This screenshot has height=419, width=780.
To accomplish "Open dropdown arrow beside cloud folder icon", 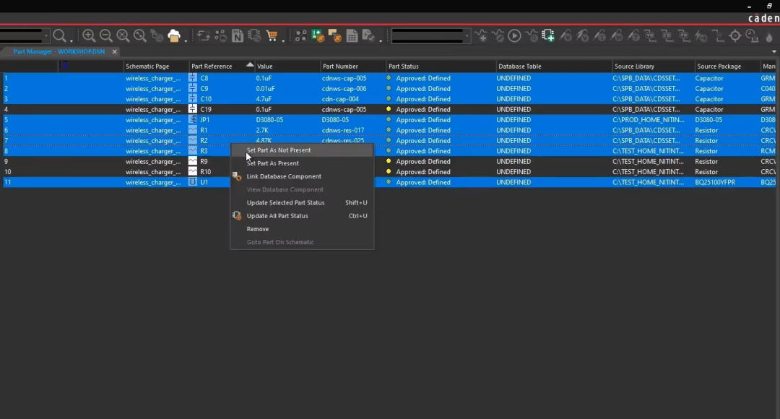I will click(x=186, y=40).
